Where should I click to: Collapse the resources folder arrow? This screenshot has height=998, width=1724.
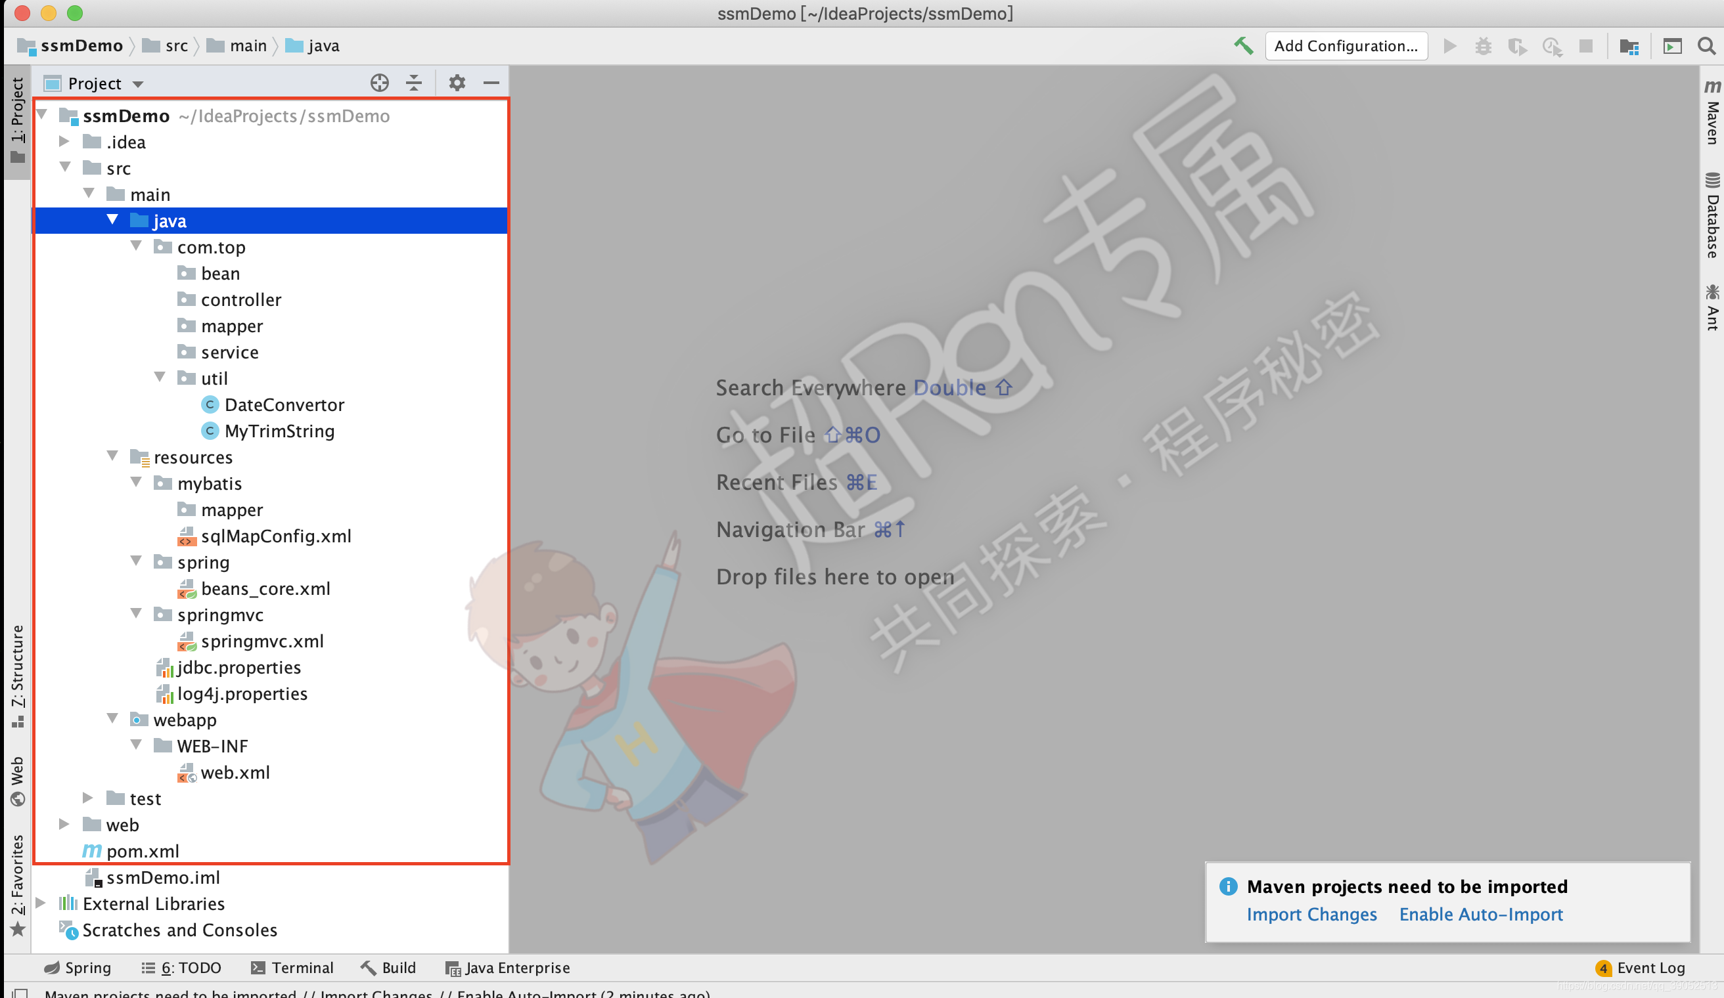(x=112, y=456)
